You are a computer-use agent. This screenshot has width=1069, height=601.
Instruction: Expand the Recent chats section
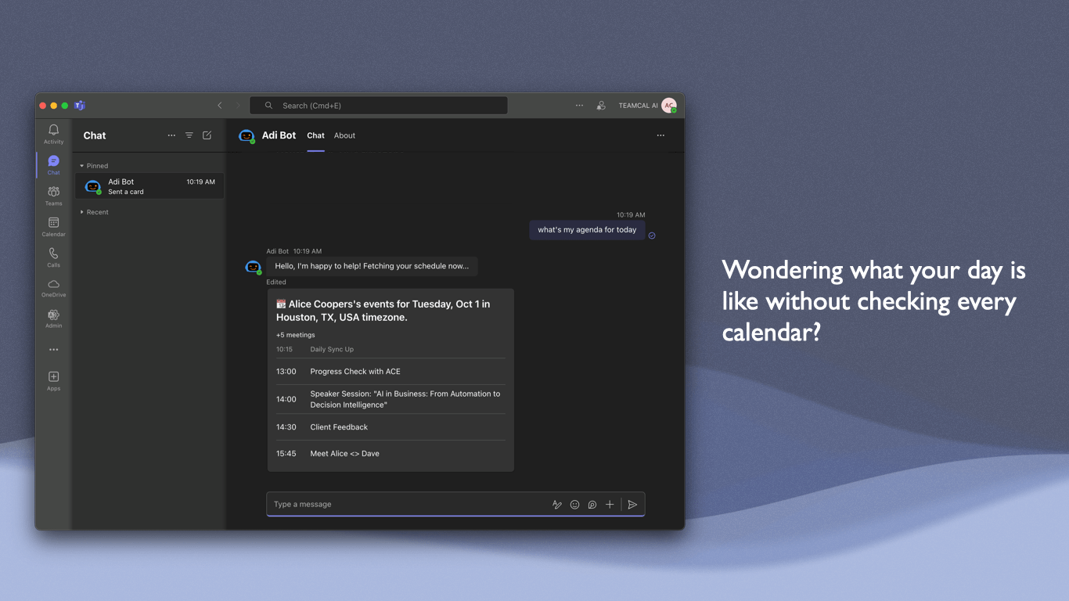coord(94,212)
